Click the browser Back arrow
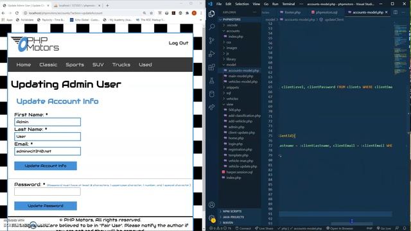 click(x=3, y=13)
